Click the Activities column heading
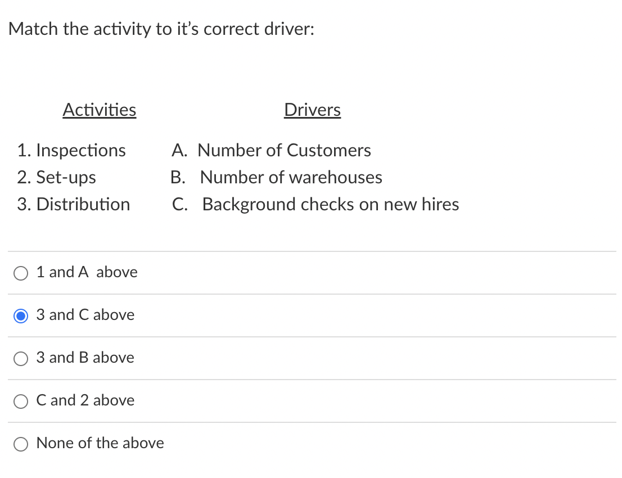Screen dimensions: 622x478 (x=99, y=110)
